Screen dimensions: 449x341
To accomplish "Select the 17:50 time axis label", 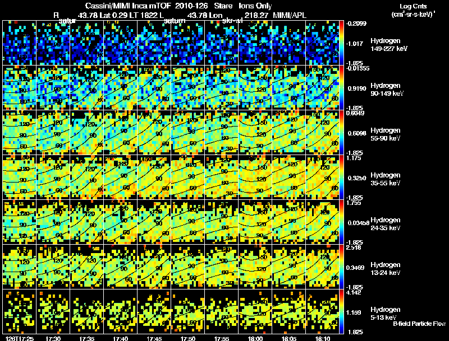I will click(x=188, y=338).
